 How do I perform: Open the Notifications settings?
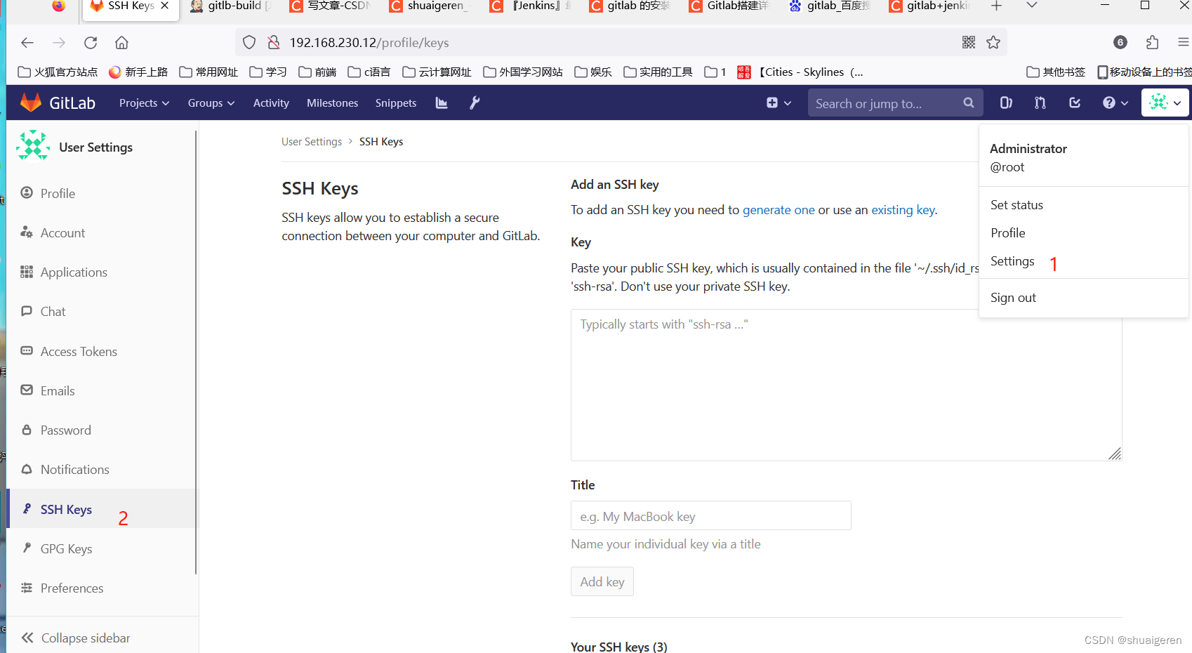click(74, 469)
